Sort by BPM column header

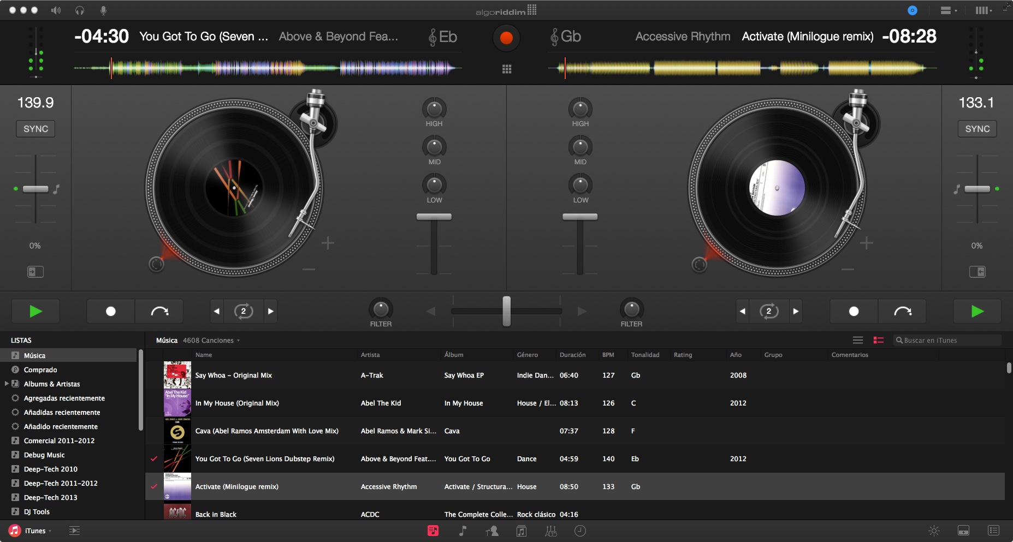(608, 355)
